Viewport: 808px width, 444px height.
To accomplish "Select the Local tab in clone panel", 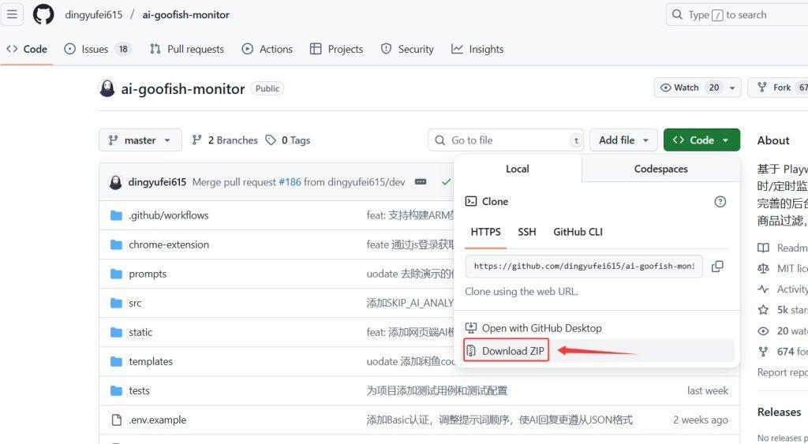I will point(518,169).
